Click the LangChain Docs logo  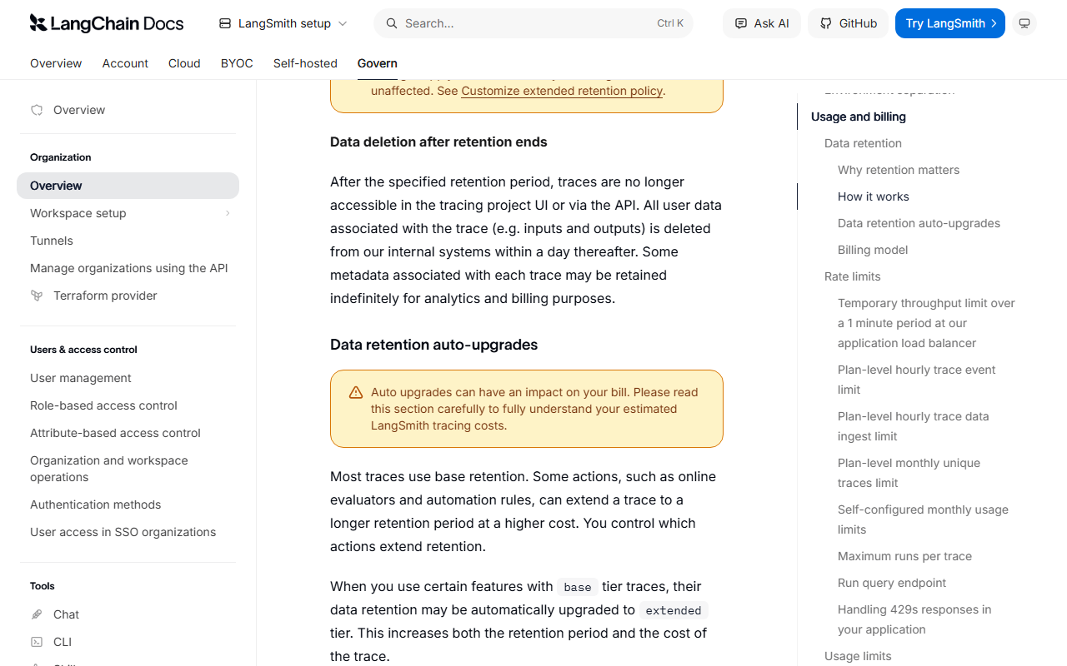(107, 23)
